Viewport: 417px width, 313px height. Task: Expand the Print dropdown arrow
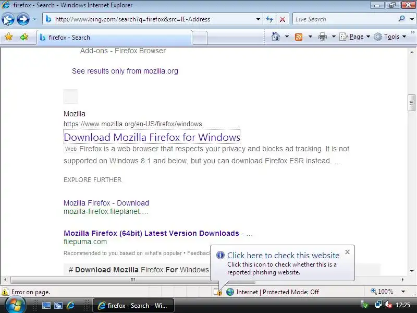[x=334, y=37]
